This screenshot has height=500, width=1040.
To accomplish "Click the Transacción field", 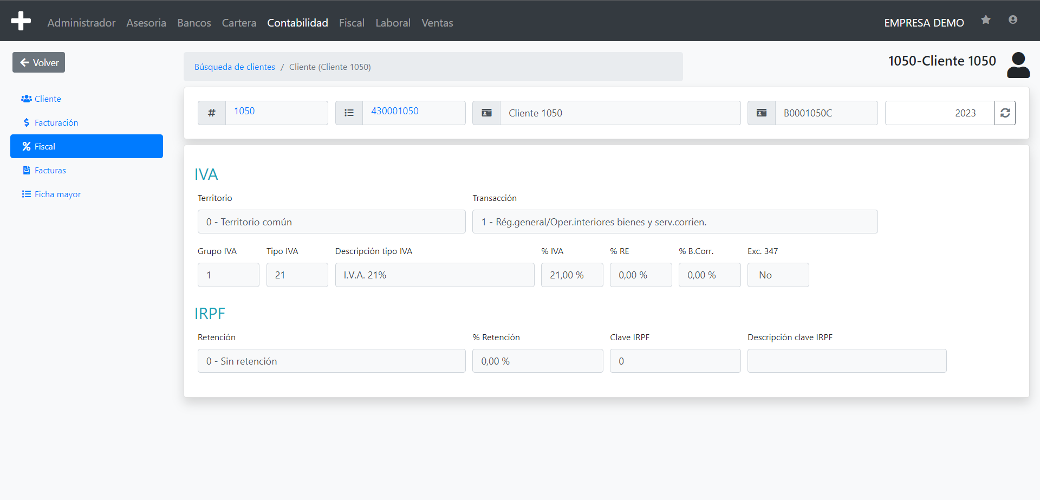I will coord(675,222).
